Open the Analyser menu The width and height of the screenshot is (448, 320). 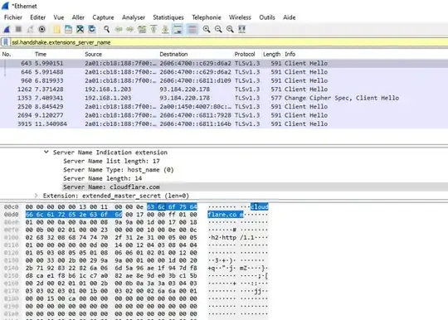coord(134,17)
